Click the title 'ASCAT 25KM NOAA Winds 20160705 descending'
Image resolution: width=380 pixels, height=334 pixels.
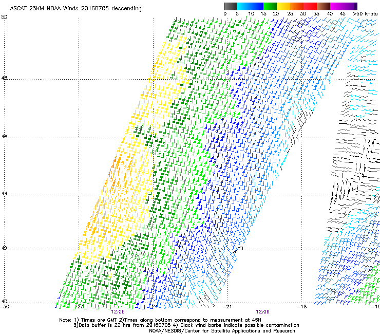(x=76, y=9)
